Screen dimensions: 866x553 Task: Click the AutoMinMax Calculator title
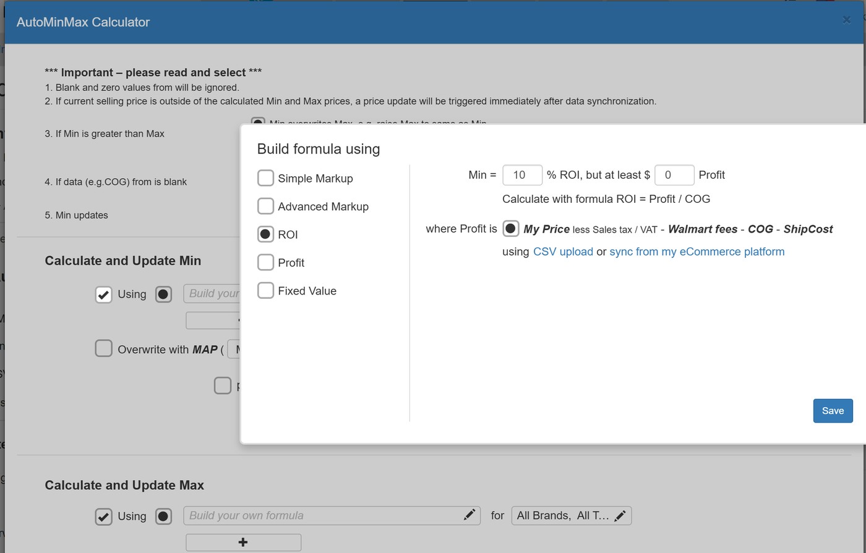[83, 22]
